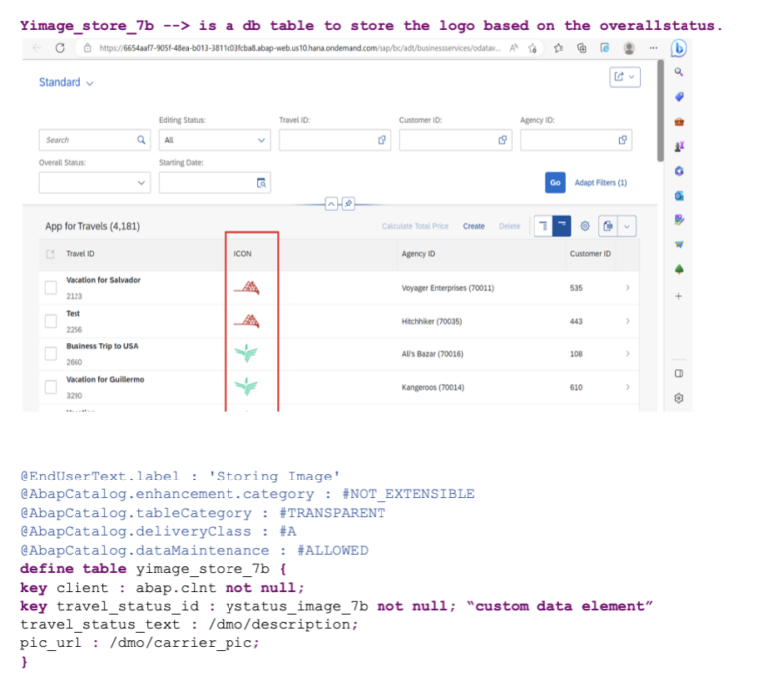This screenshot has width=763, height=686.
Task: Open Customer ID value help icon
Action: point(503,140)
